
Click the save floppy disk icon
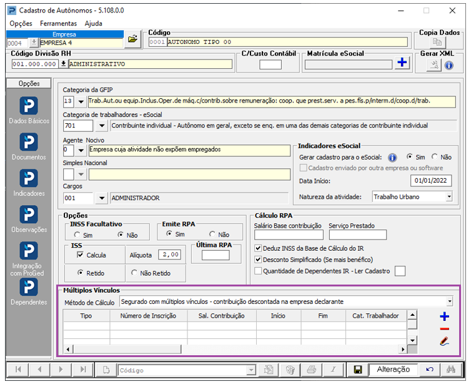pyautogui.click(x=358, y=370)
